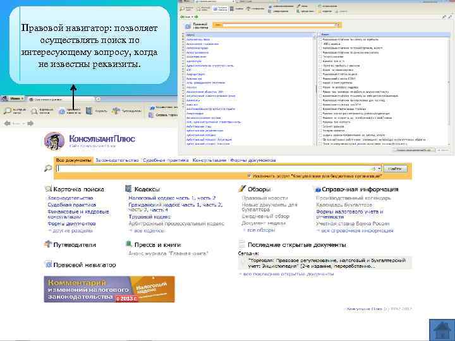Check the first row checkbox in navigator right list

pos(320,39)
